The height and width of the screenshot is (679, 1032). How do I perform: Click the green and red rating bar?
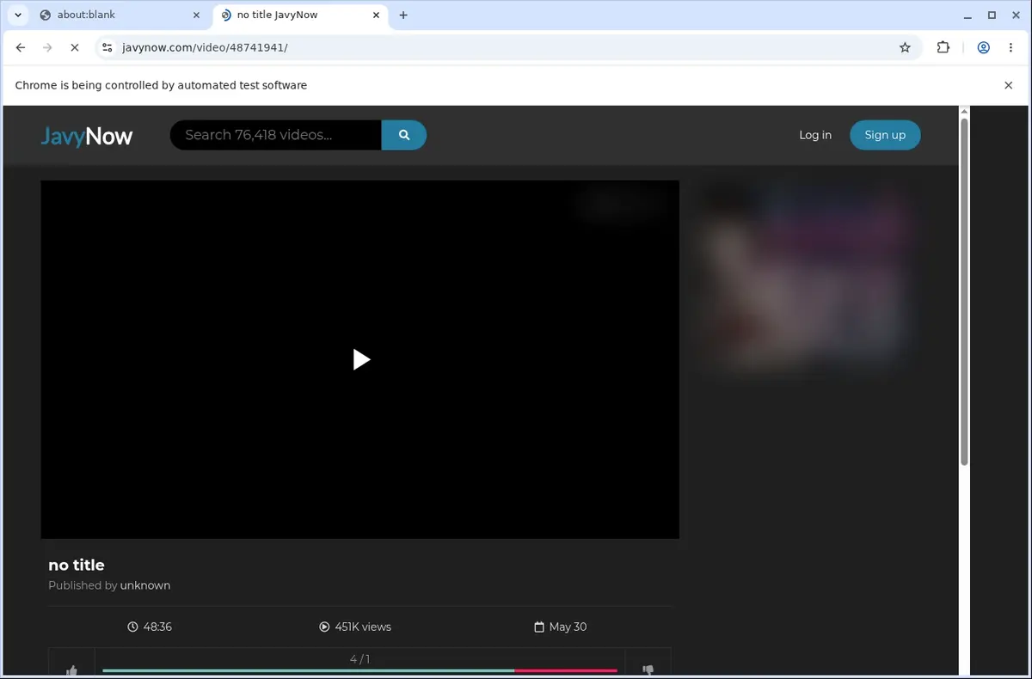click(359, 670)
